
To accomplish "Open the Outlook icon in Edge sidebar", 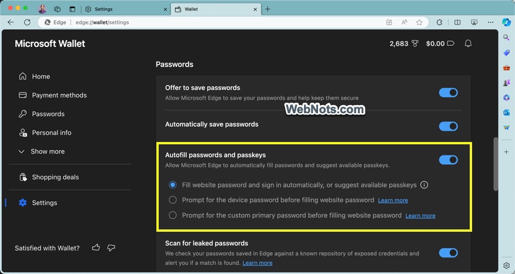I will (x=506, y=113).
